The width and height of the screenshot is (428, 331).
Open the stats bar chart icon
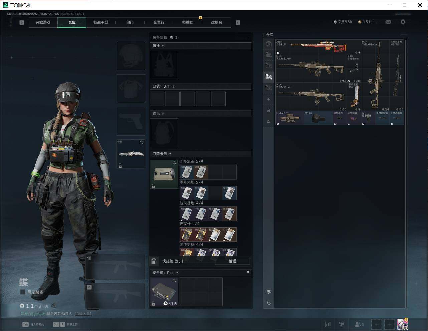pos(328,324)
